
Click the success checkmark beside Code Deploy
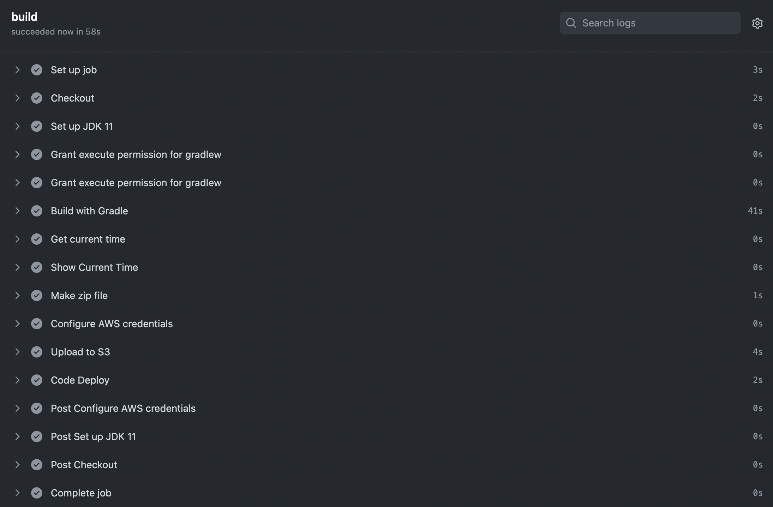tap(37, 380)
